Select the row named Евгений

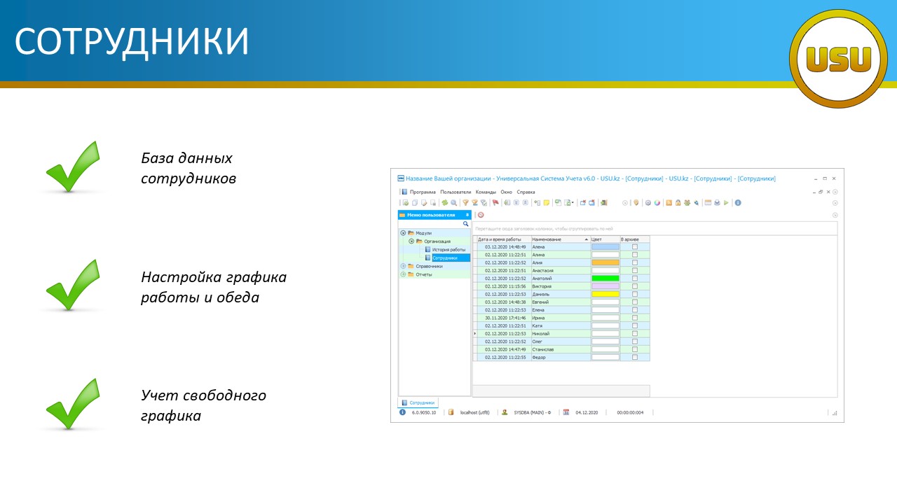pyautogui.click(x=563, y=302)
